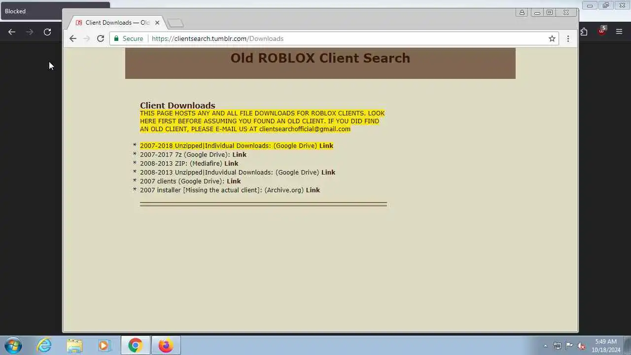Click Chrome's forward arrow button
631x355 pixels.
pyautogui.click(x=87, y=38)
